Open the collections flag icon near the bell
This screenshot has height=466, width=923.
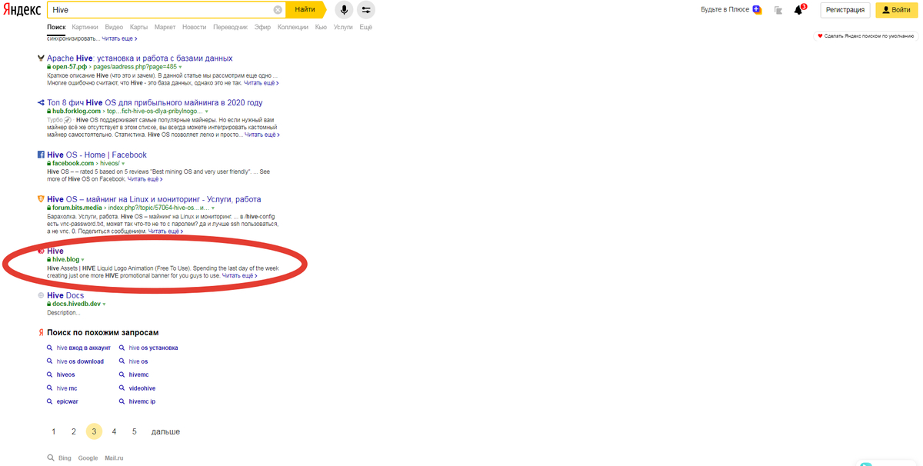click(x=778, y=10)
